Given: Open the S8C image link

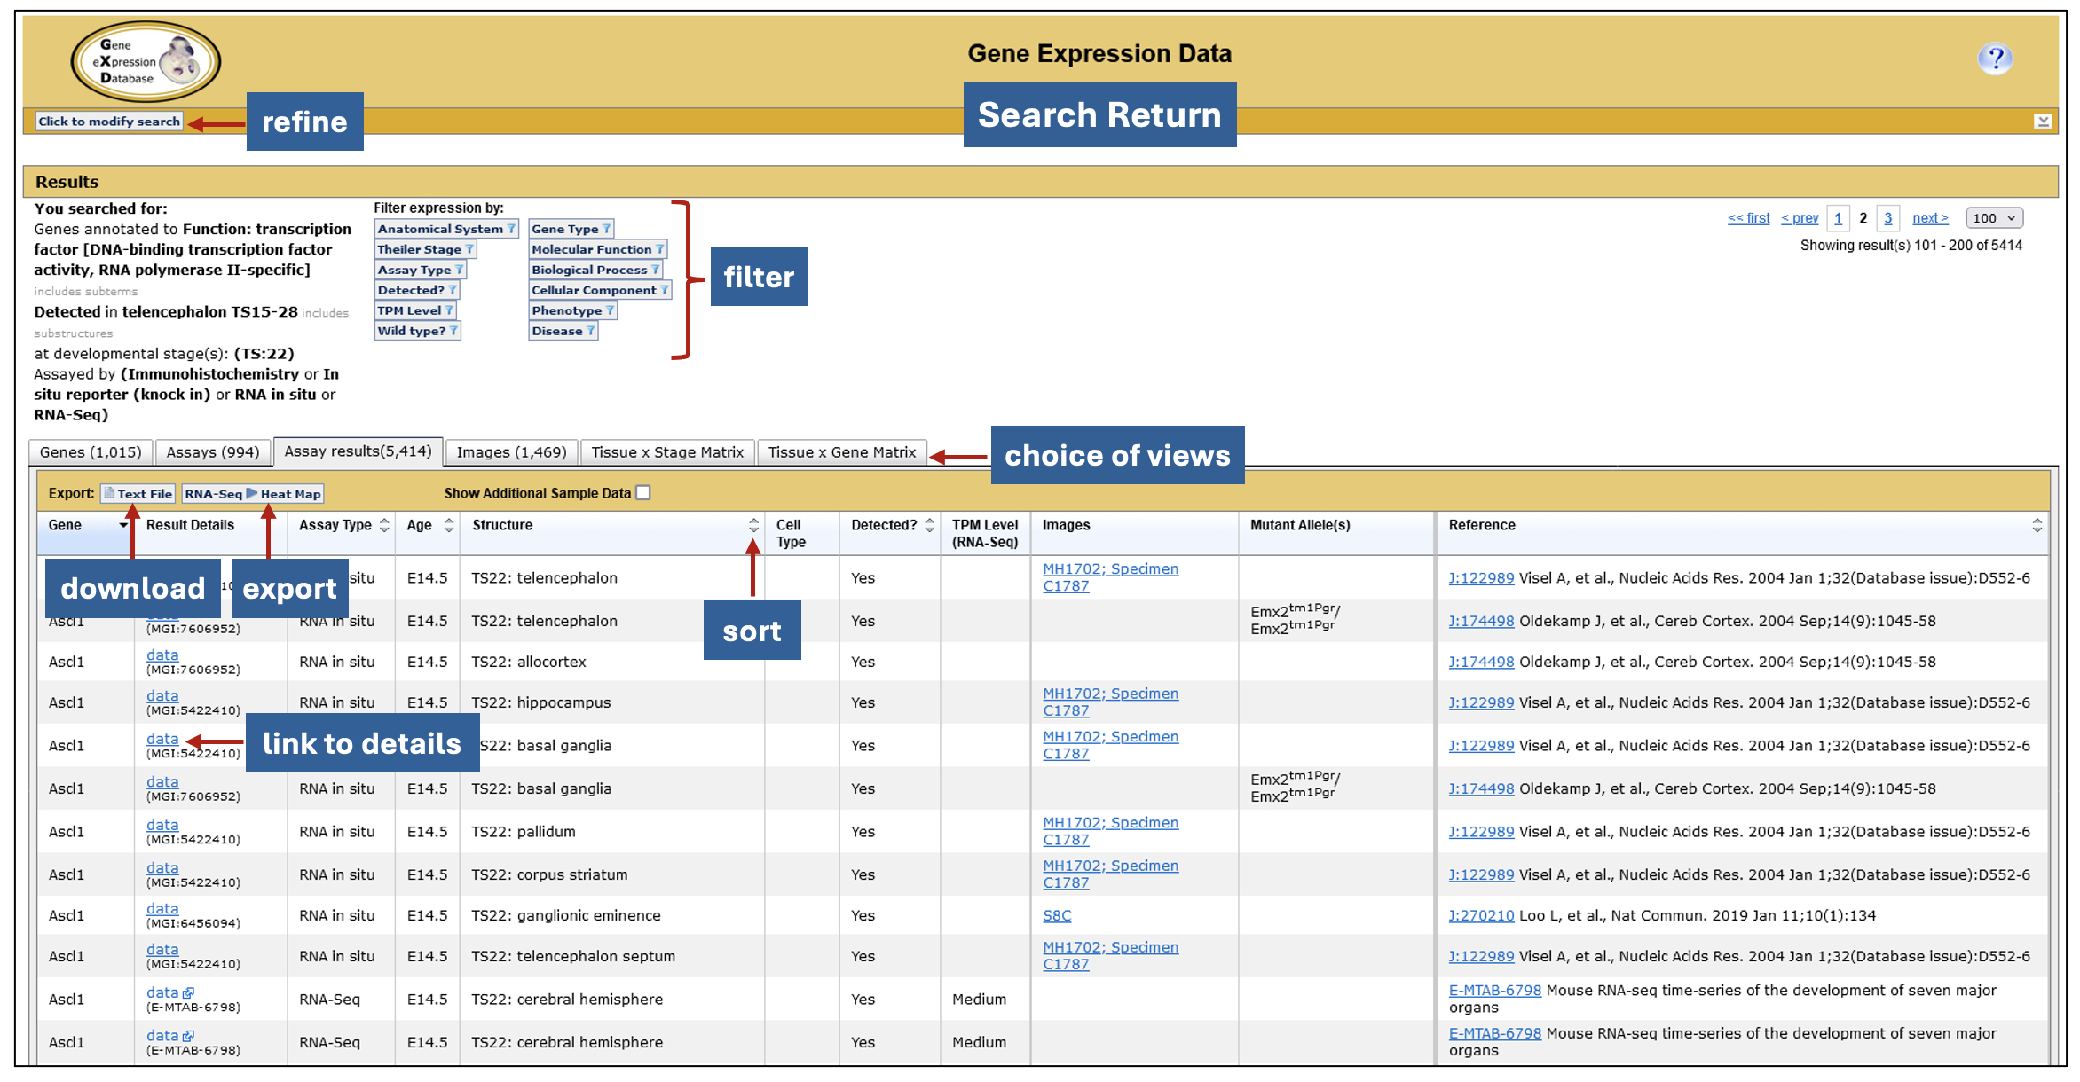Looking at the screenshot, I should pyautogui.click(x=1056, y=915).
